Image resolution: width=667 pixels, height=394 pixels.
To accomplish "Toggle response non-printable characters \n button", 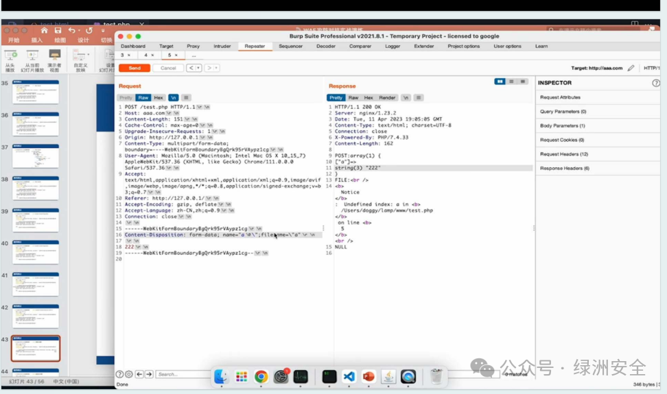I will (406, 98).
